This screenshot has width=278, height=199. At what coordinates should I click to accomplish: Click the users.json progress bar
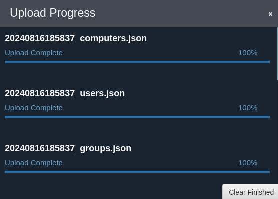(137, 117)
